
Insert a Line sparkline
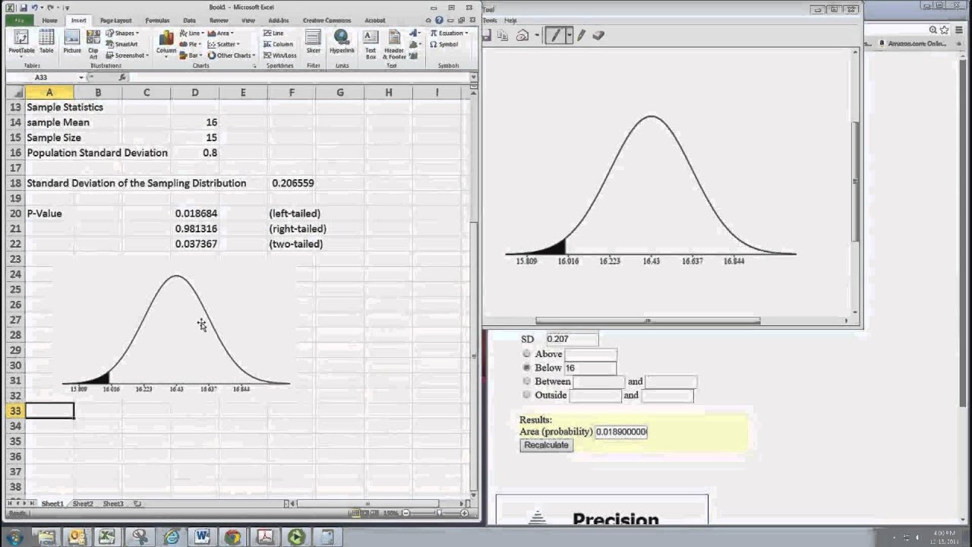tap(273, 33)
